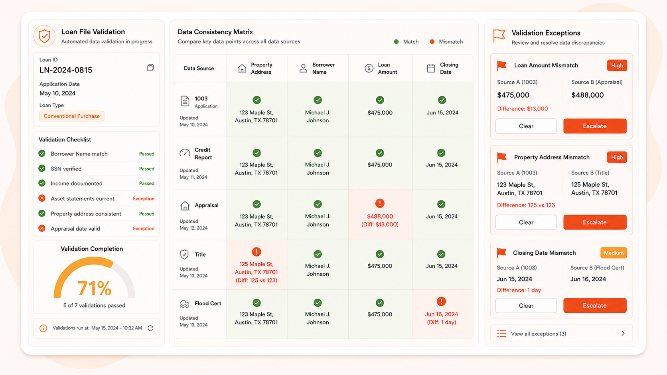Viewport: 667px width, 375px height.
Task: Click the red X on Appraisal date valid
Action: point(42,228)
